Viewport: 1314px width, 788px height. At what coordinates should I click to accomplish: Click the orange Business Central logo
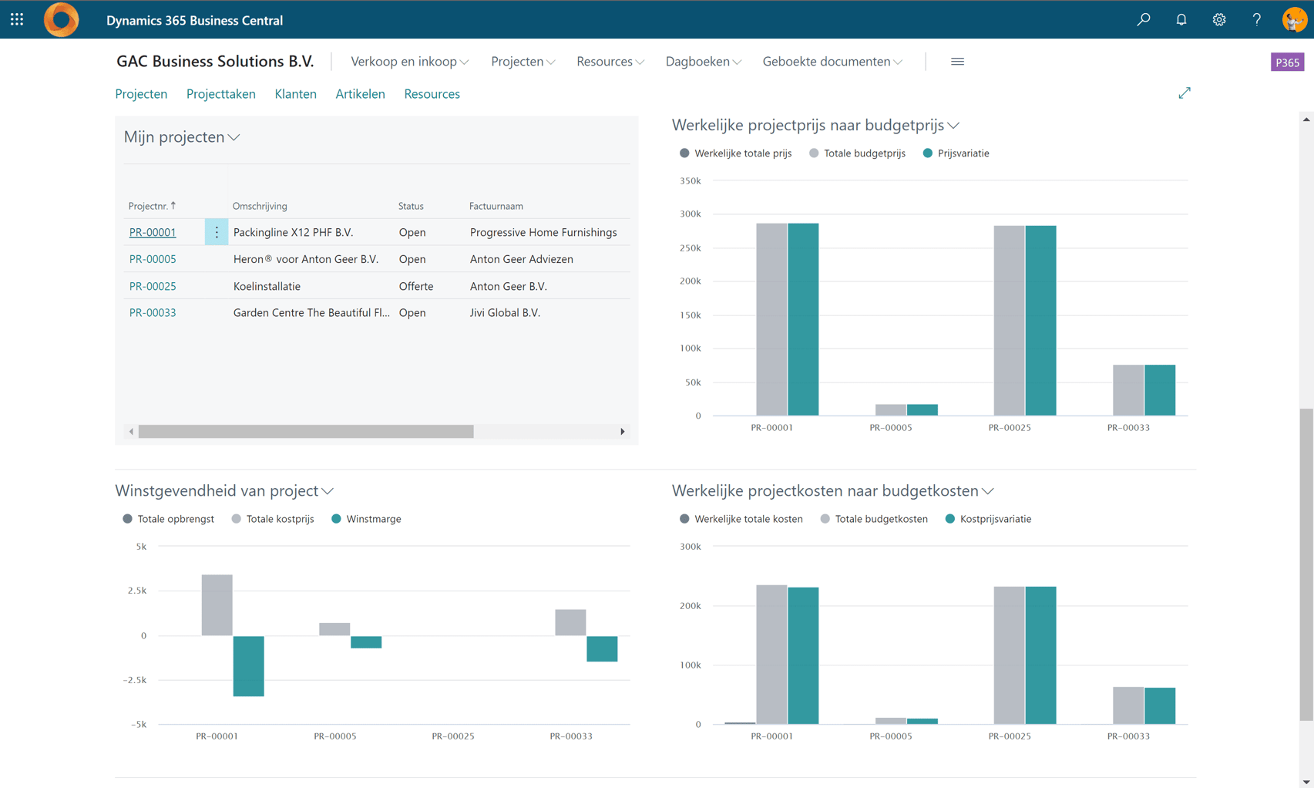pyautogui.click(x=61, y=20)
